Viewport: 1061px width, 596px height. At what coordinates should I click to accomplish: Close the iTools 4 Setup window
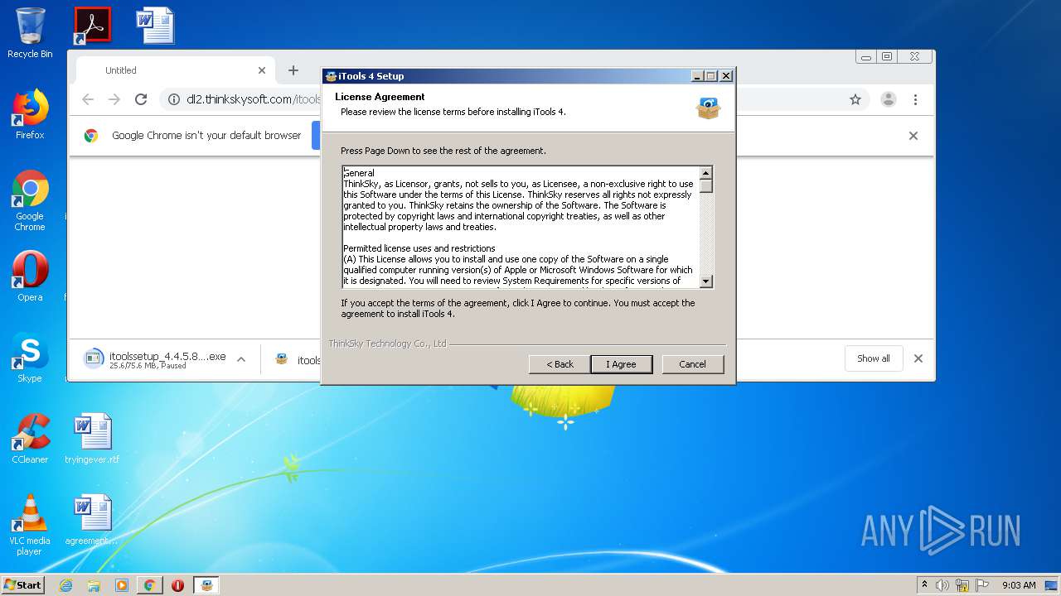726,76
